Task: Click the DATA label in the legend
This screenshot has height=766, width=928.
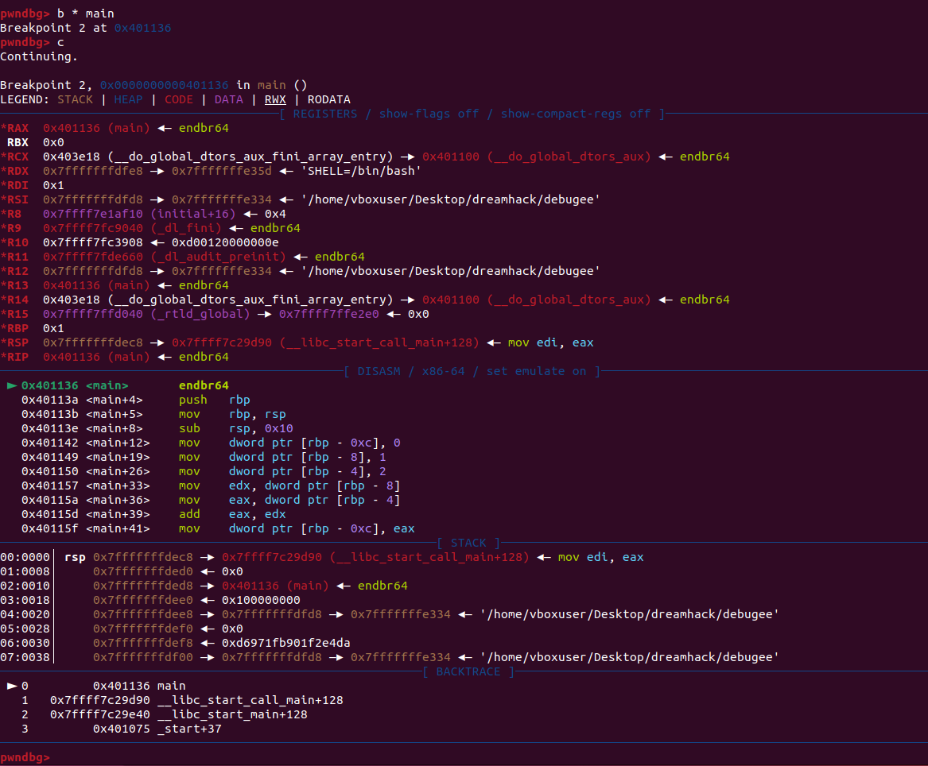Action: pos(229,99)
